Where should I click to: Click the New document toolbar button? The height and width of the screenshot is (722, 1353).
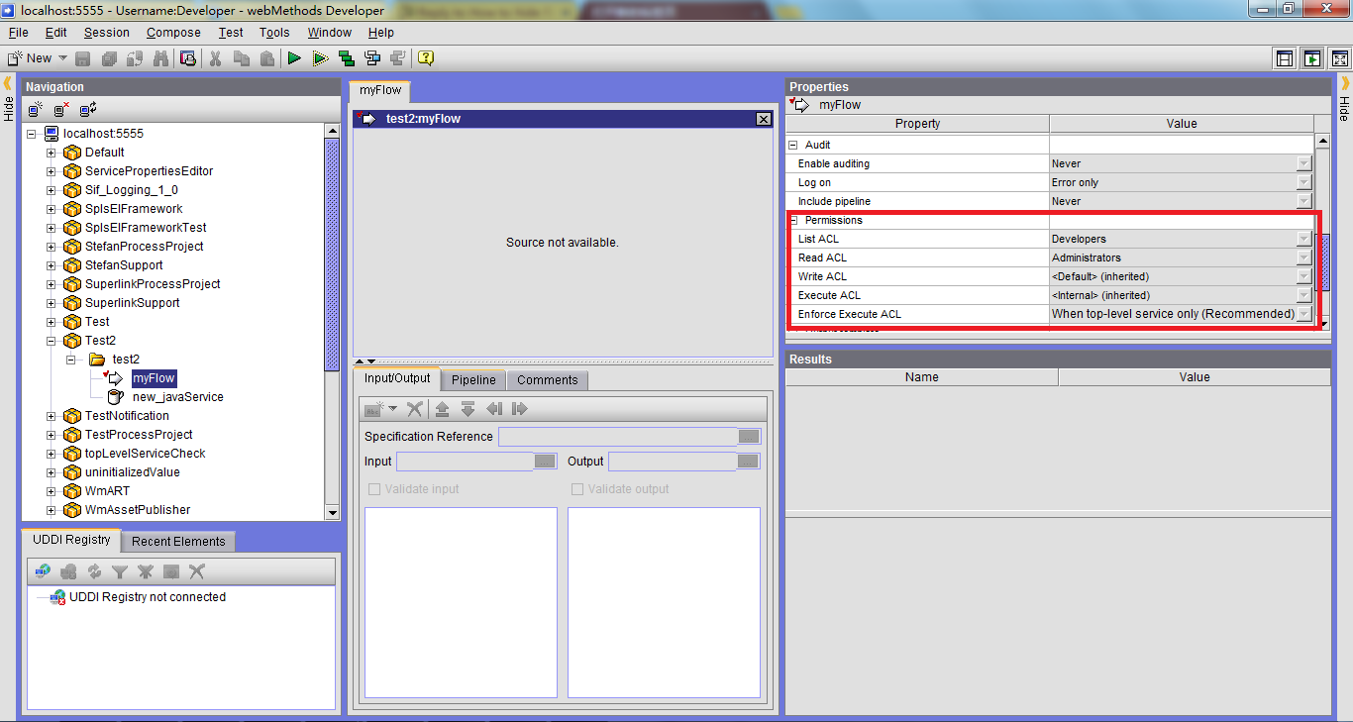click(x=30, y=58)
